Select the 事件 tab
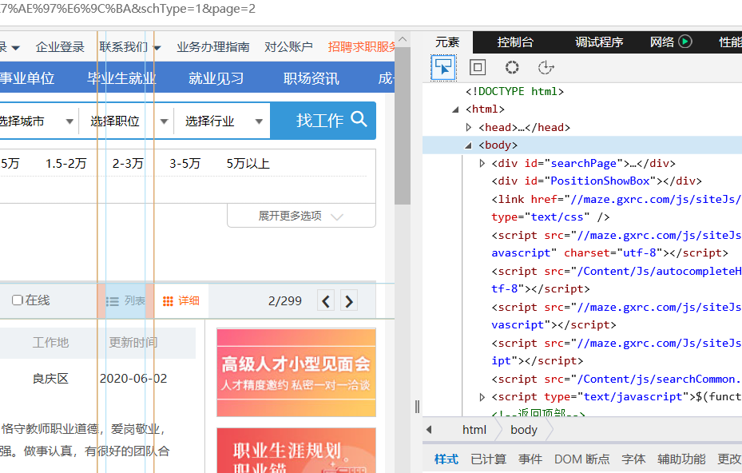 click(530, 459)
